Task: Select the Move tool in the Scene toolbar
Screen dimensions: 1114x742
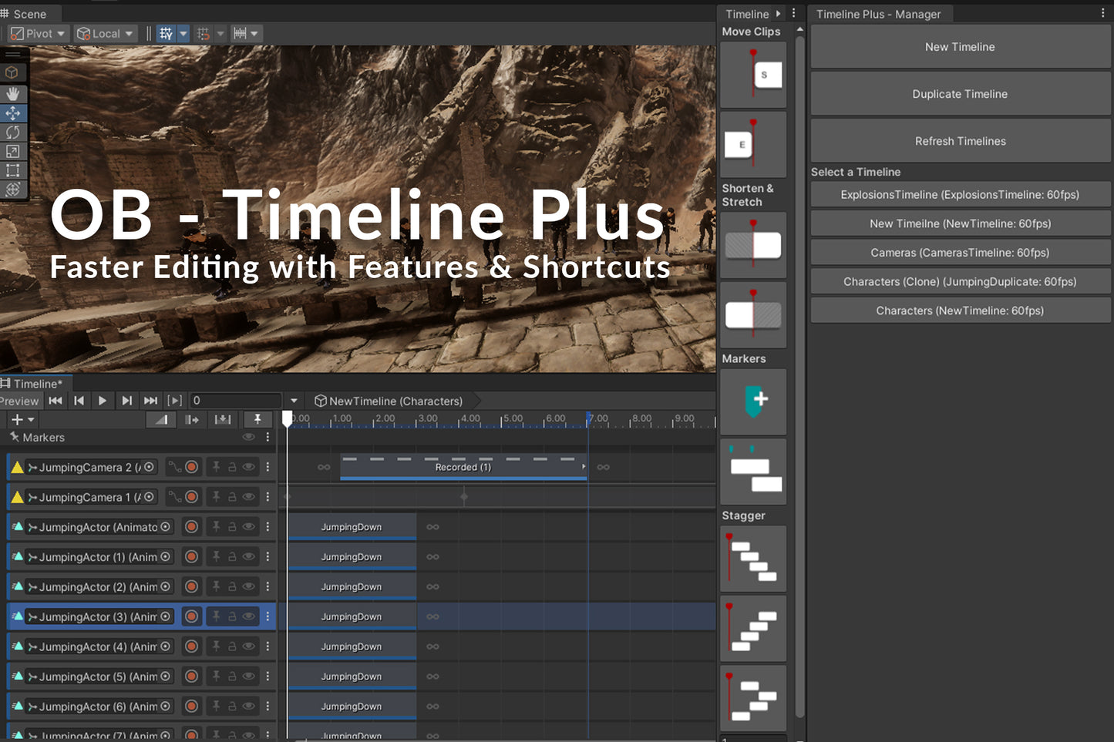Action: (13, 112)
